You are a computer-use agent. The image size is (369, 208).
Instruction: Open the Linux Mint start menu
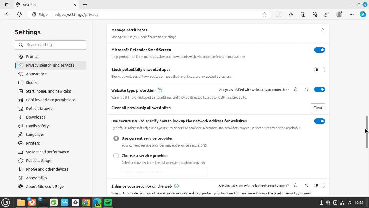[x=6, y=202]
